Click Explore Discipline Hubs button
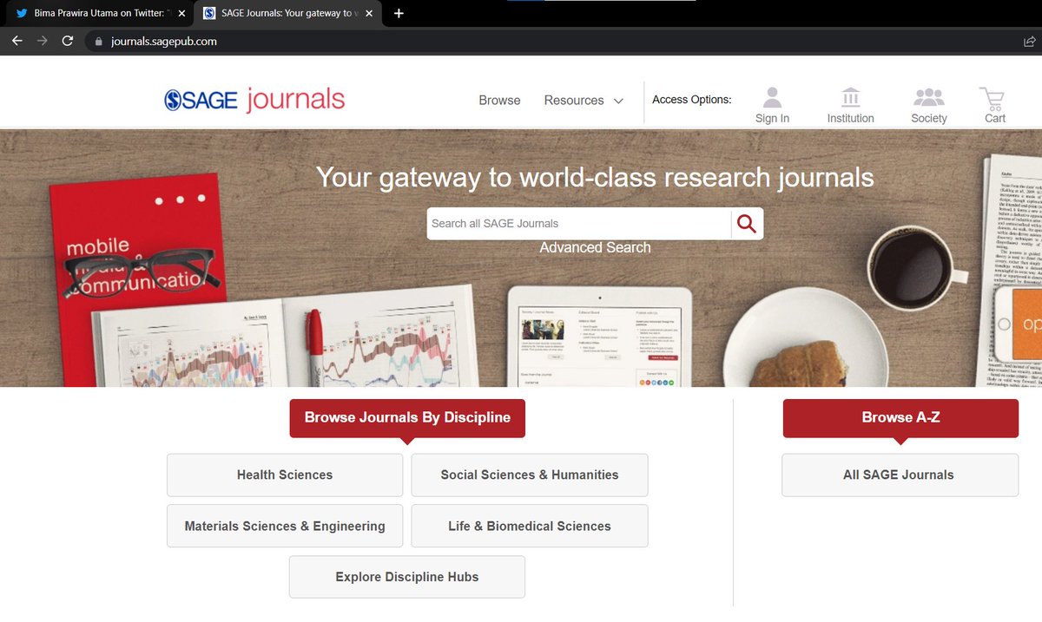Viewport: 1042px width, 622px height. tap(407, 577)
